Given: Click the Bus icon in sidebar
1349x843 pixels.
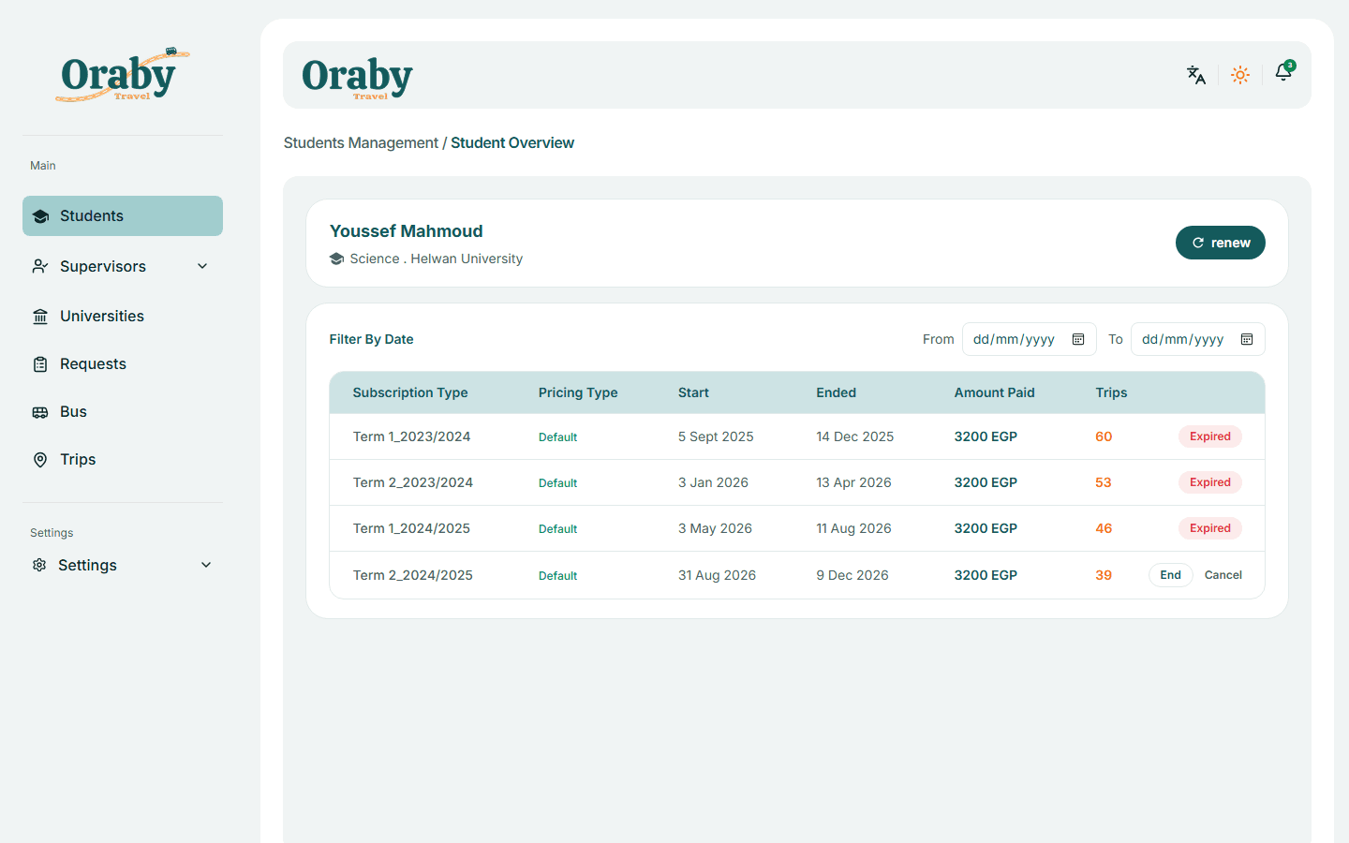Looking at the screenshot, I should 40,412.
